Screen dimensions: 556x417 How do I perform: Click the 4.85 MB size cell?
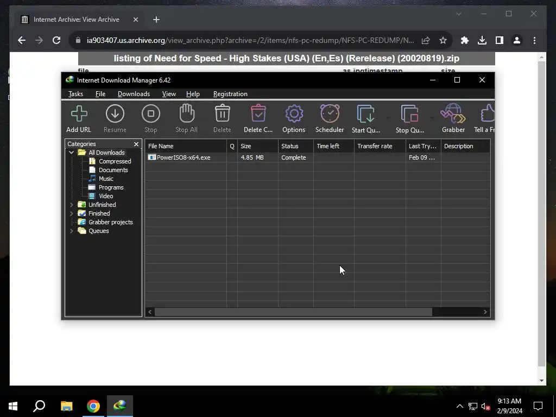(x=258, y=157)
